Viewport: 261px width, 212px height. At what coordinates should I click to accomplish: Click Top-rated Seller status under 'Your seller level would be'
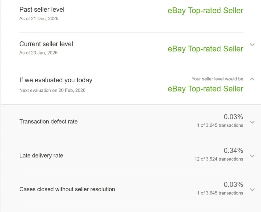pyautogui.click(x=205, y=89)
